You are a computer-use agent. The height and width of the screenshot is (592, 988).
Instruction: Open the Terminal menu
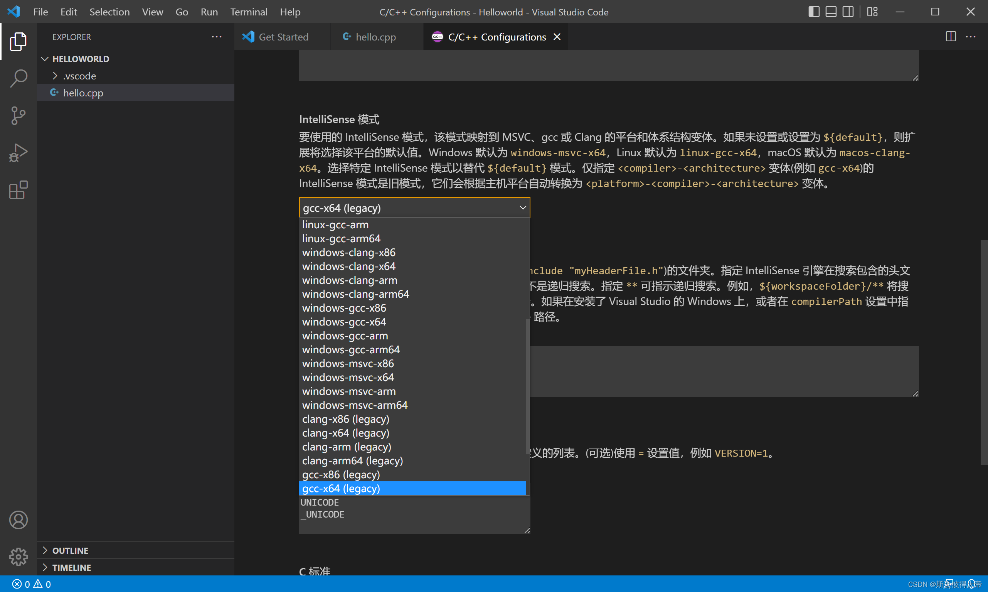click(249, 12)
